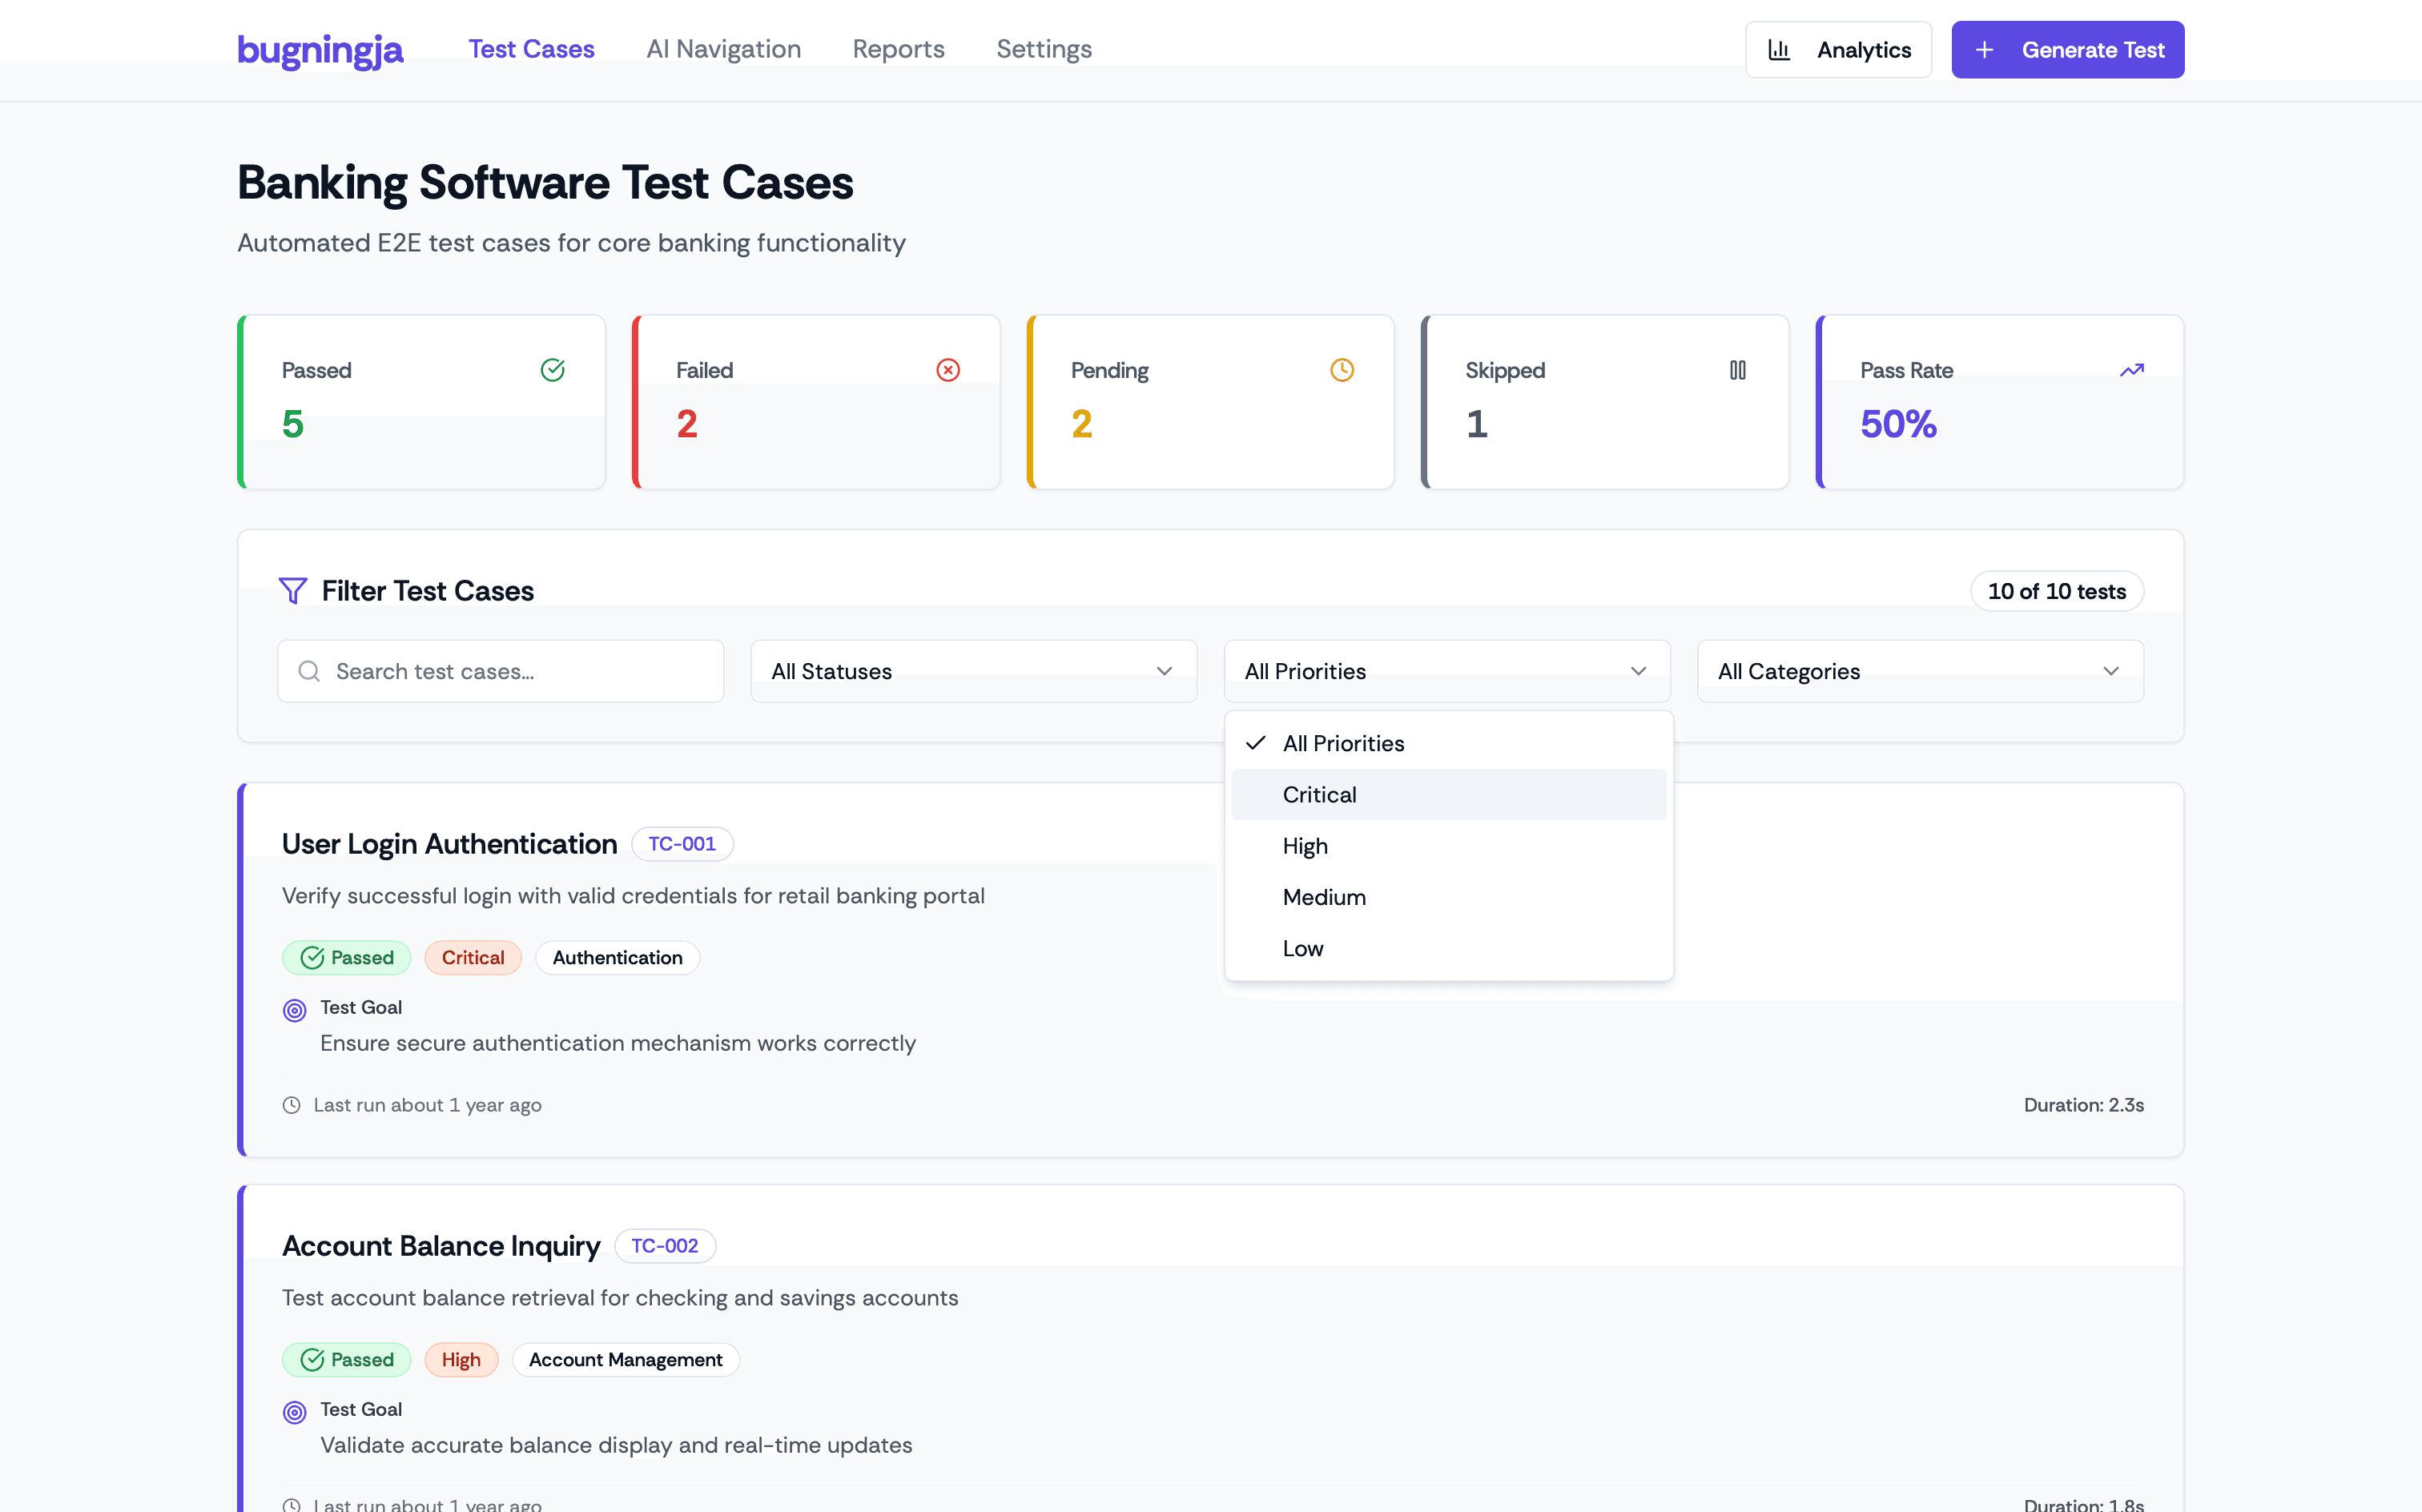Click the TC-001 ID badge
This screenshot has width=2422, height=1512.
pos(682,844)
